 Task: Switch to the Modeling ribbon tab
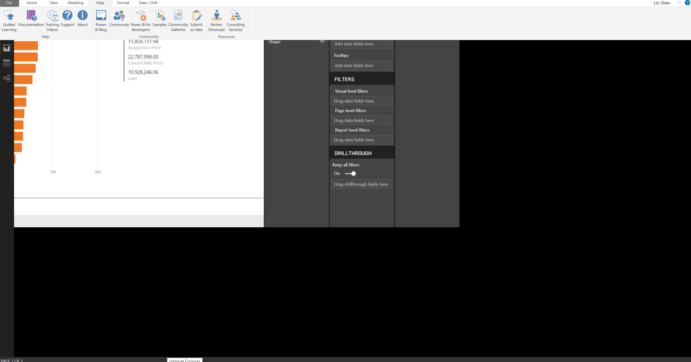click(x=76, y=3)
